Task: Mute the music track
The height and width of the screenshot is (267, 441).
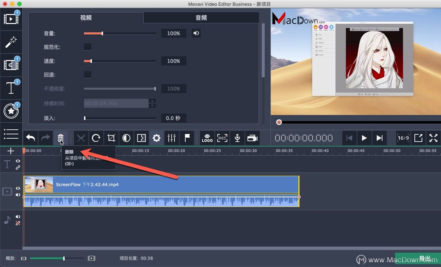Action: click(18, 217)
